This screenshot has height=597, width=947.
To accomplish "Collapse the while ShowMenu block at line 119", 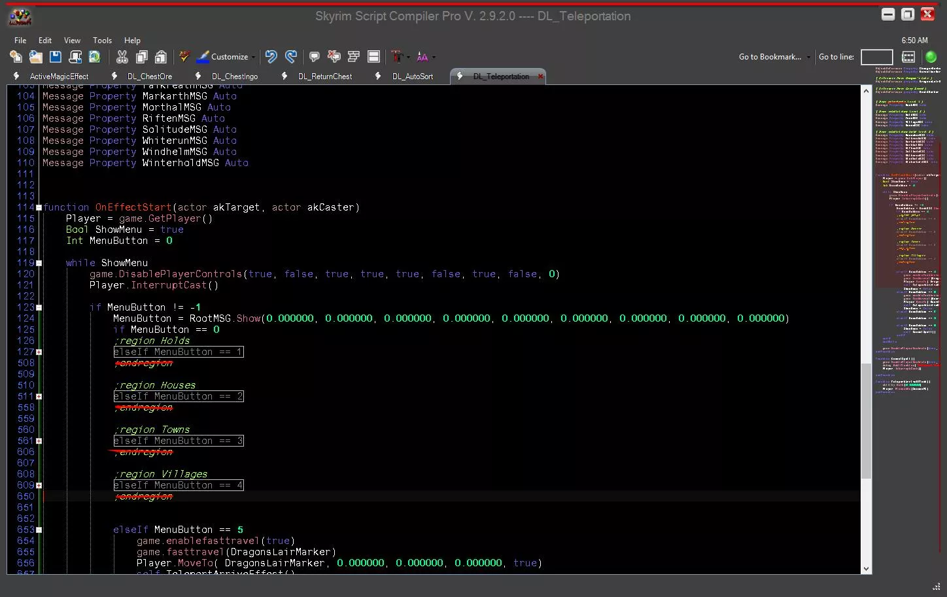I will (x=39, y=263).
